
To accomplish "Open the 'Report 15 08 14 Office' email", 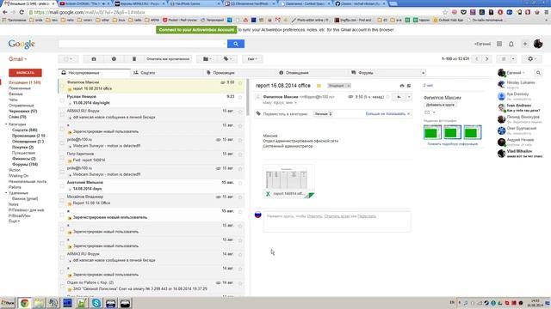I will point(152,200).
